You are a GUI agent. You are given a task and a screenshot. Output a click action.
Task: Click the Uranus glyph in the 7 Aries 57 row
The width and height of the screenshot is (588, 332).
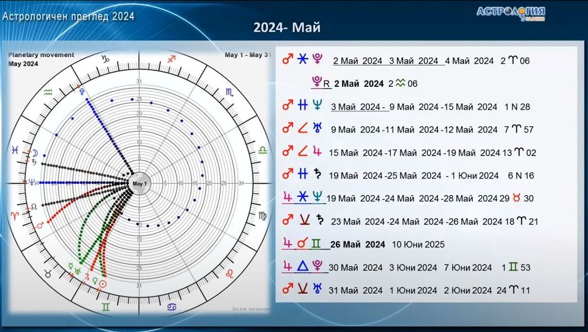[x=317, y=129]
